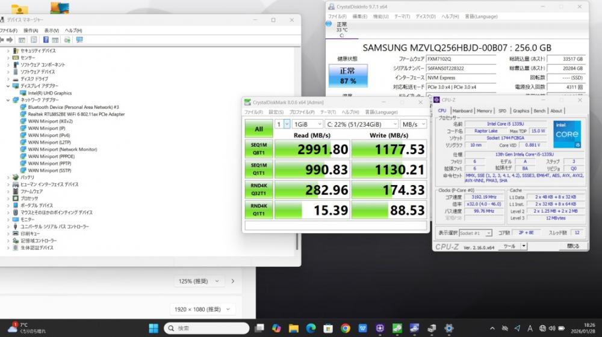Open the C: 22% drive selection dropdown
Image resolution: width=602 pixels, height=337 pixels.
coord(361,124)
